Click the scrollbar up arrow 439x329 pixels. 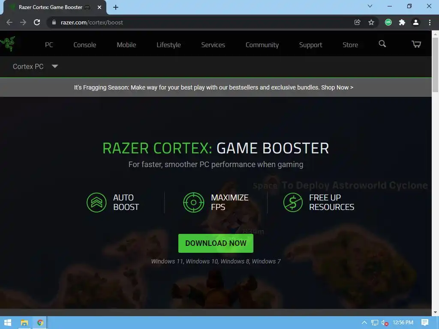[x=435, y=34]
